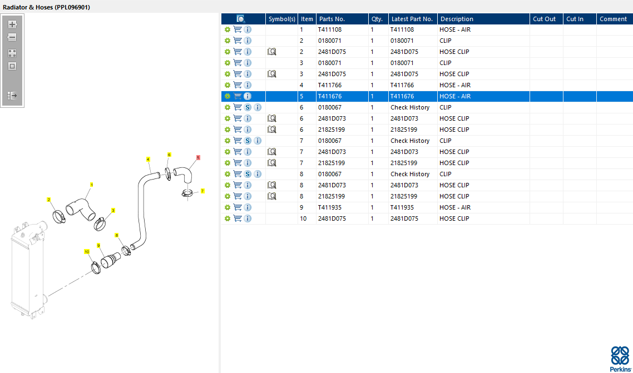The image size is (633, 373).
Task: Click the gear icon for T411108 row
Action: point(228,29)
